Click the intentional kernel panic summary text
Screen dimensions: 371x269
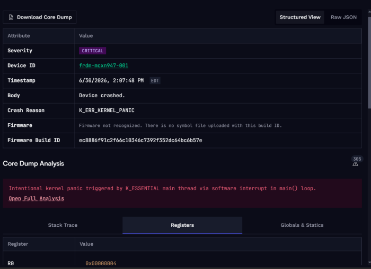click(x=162, y=188)
